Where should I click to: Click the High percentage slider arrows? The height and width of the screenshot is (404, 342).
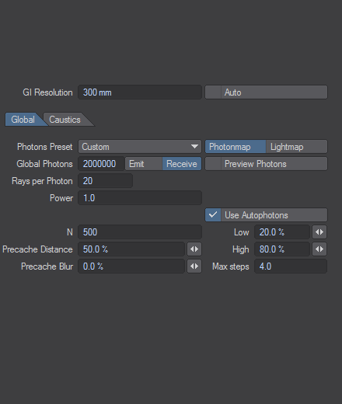point(319,249)
